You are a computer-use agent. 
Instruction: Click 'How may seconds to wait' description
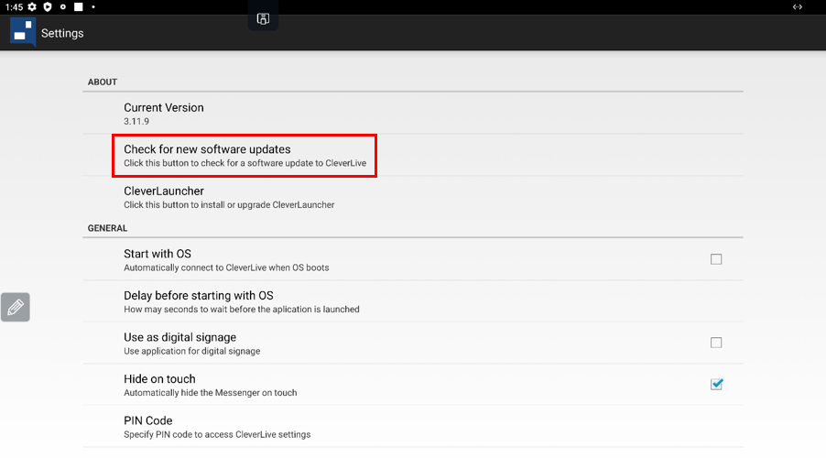[241, 310]
